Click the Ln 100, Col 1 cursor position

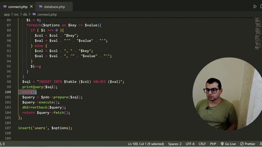point(146,144)
